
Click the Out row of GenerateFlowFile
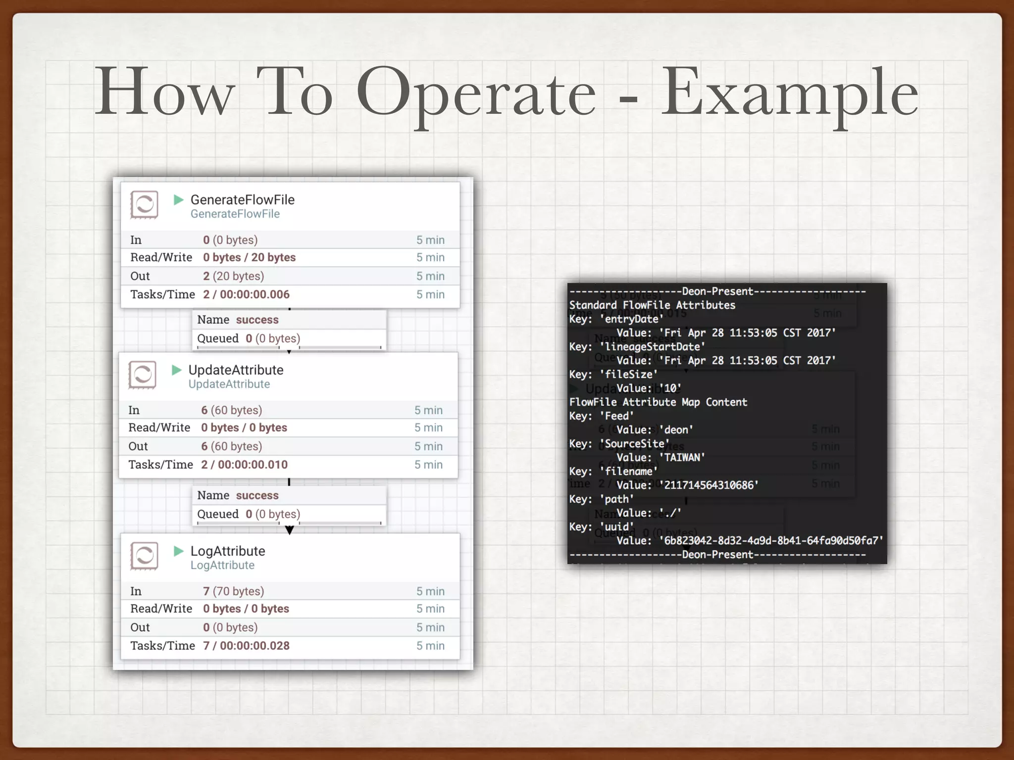pyautogui.click(x=290, y=276)
